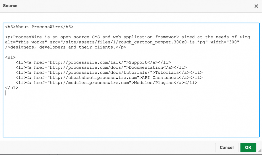The image size is (262, 155).
Task: Grab the dialog resize handle beside OK
Action: [260, 150]
